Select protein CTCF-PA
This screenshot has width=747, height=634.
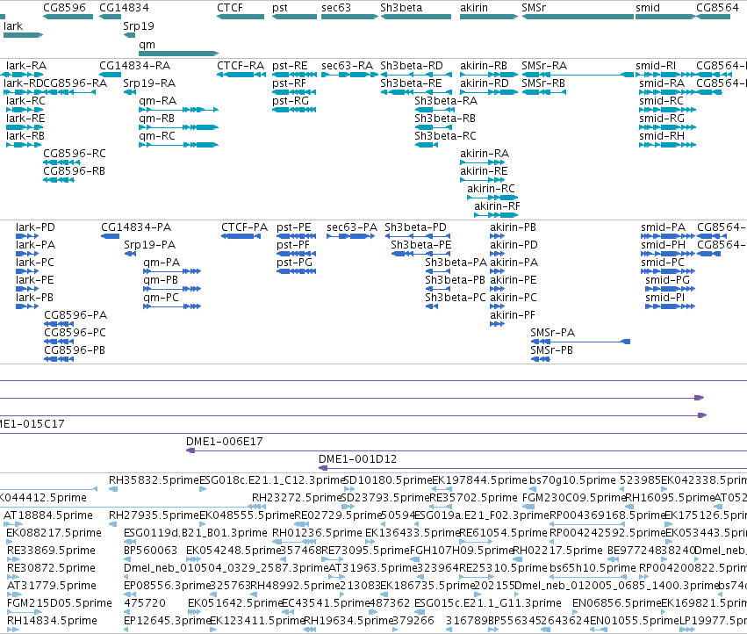point(244,227)
